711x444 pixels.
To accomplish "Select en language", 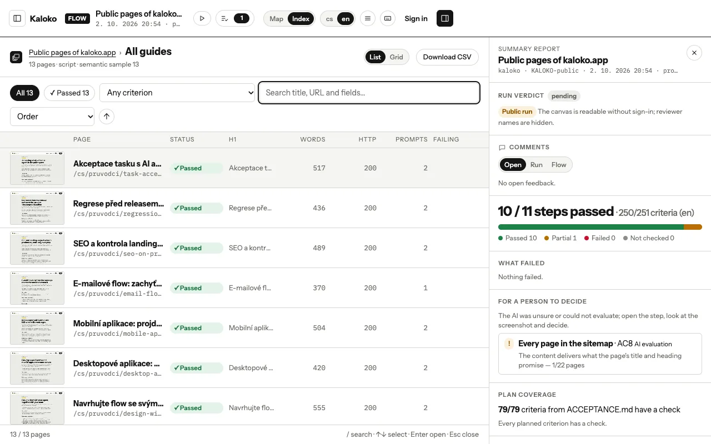I will pos(346,18).
